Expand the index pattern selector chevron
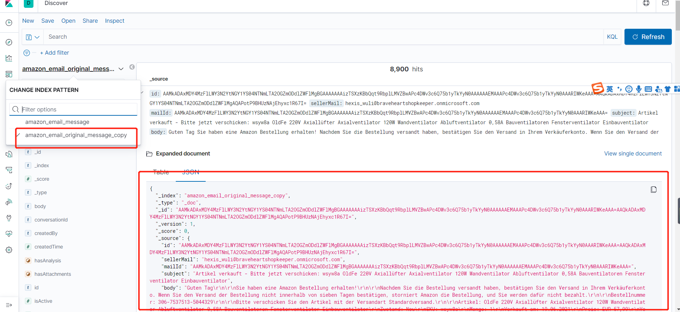This screenshot has width=680, height=312. tap(121, 69)
